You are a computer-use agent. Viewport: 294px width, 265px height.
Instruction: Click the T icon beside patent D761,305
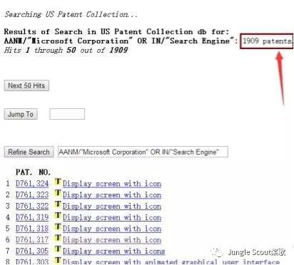click(58, 249)
